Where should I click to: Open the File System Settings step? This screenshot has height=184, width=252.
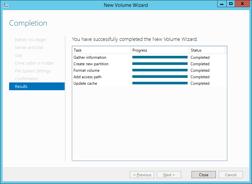coord(33,71)
